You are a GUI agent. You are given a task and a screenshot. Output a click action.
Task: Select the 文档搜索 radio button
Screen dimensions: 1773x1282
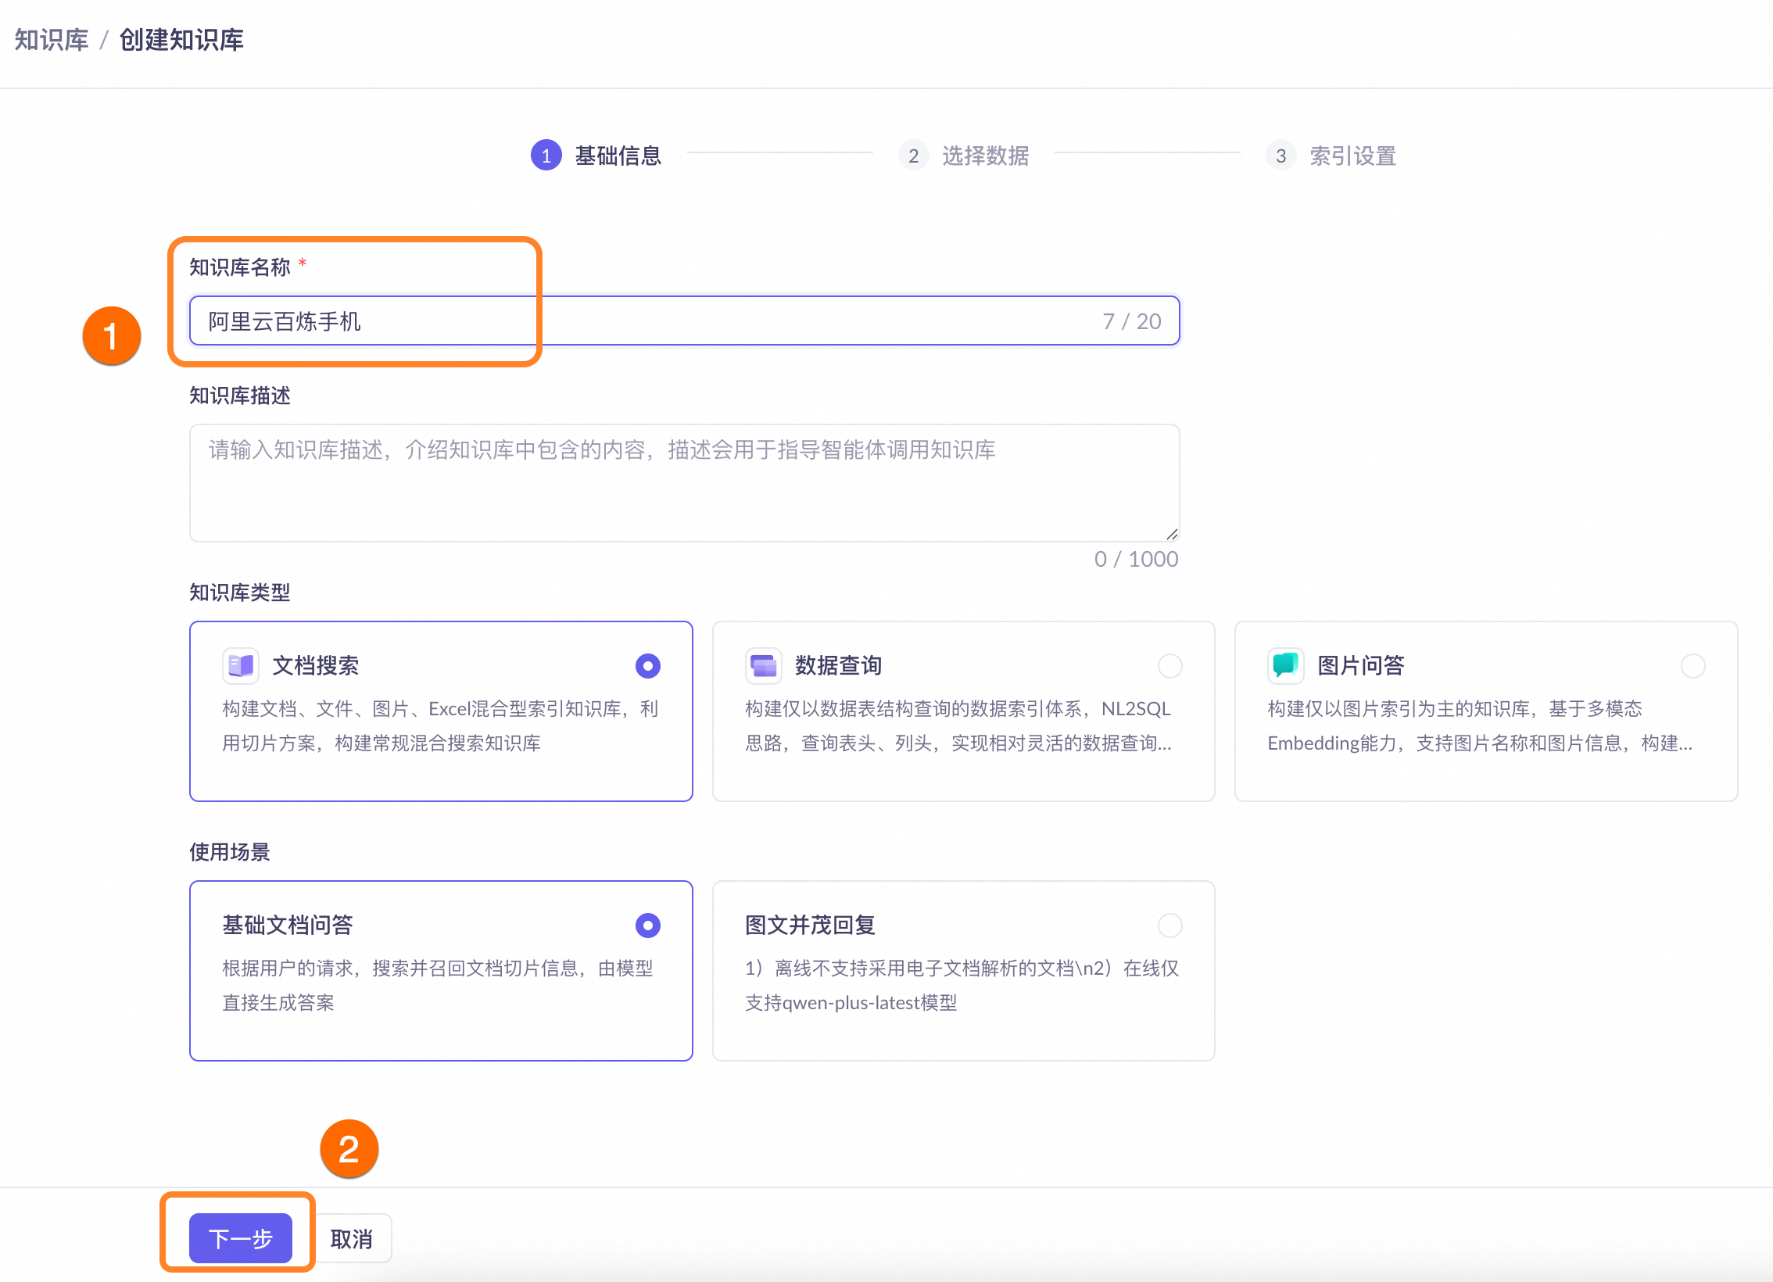click(x=647, y=665)
